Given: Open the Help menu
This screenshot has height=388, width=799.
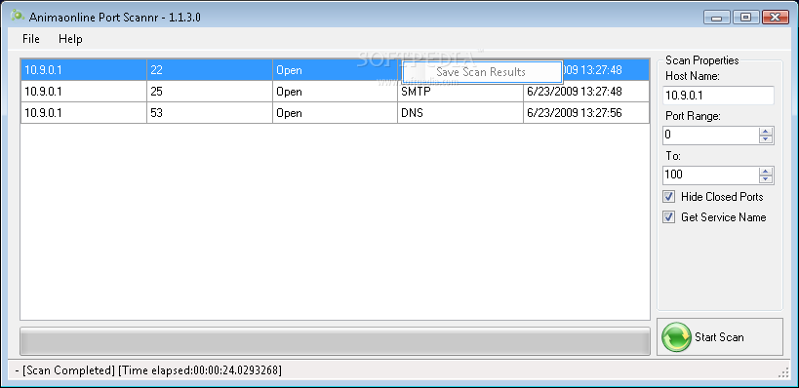Looking at the screenshot, I should (x=70, y=39).
